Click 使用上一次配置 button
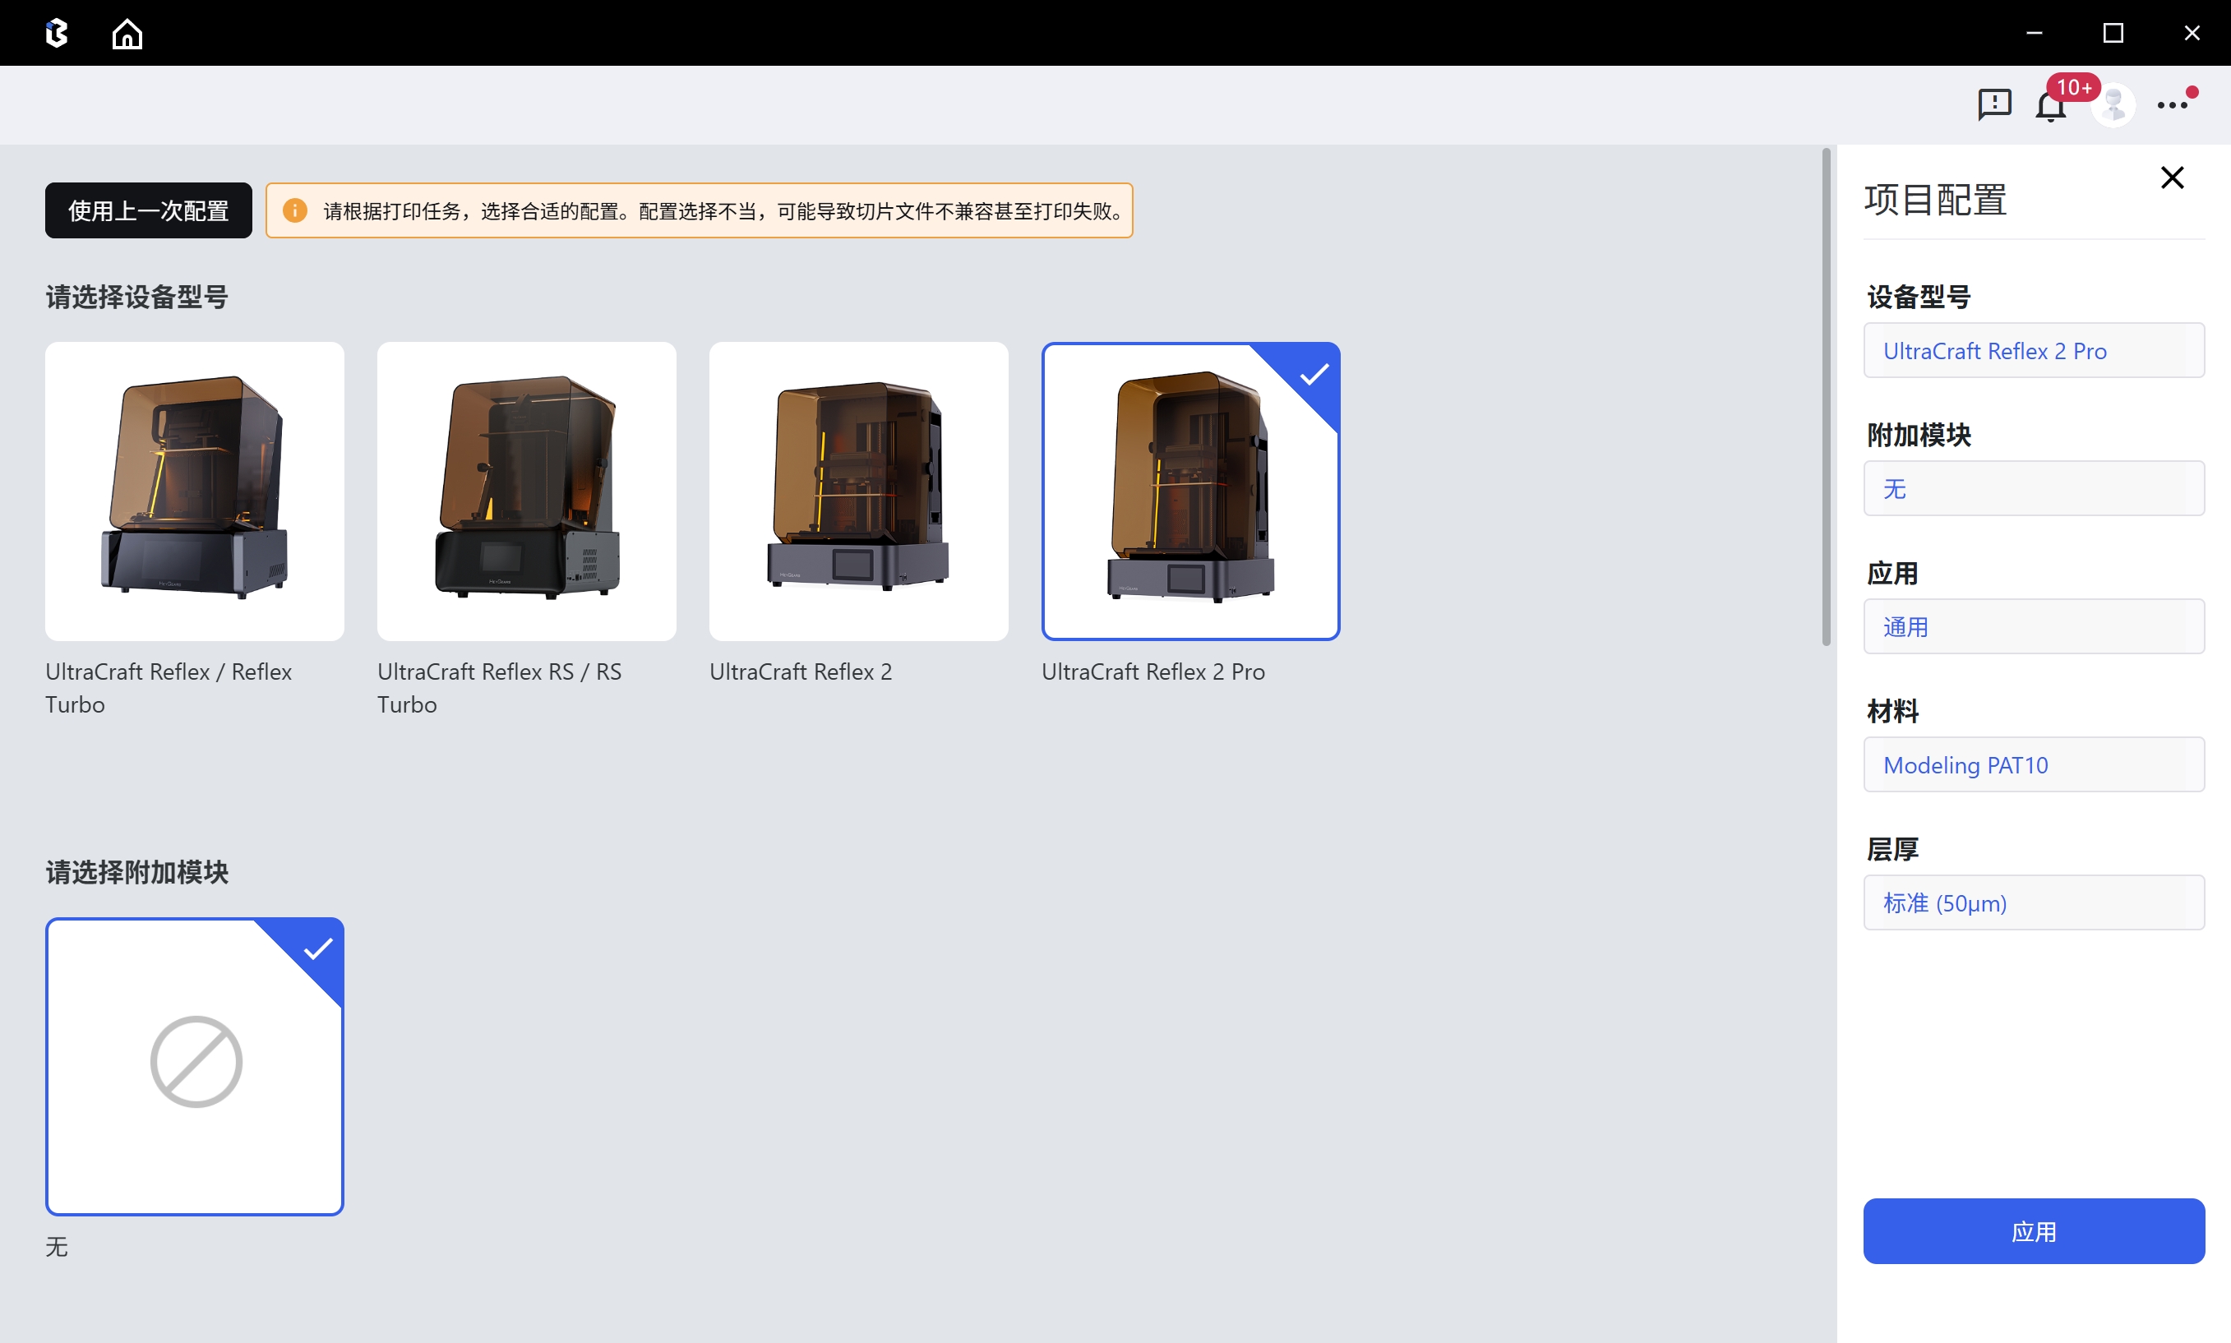This screenshot has height=1343, width=2231. [149, 211]
